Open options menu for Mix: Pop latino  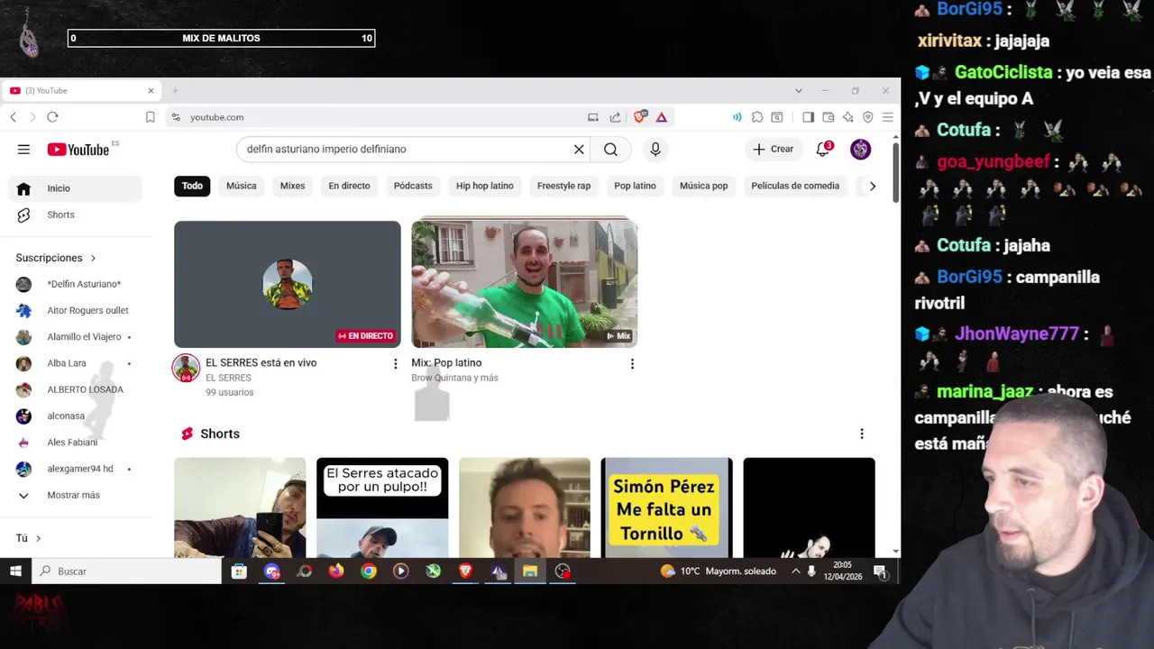click(632, 363)
